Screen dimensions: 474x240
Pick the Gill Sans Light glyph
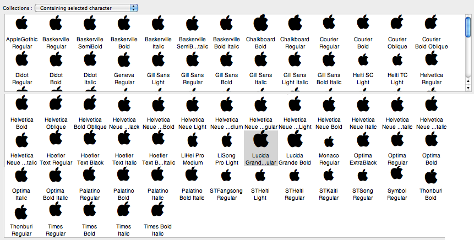point(158,59)
